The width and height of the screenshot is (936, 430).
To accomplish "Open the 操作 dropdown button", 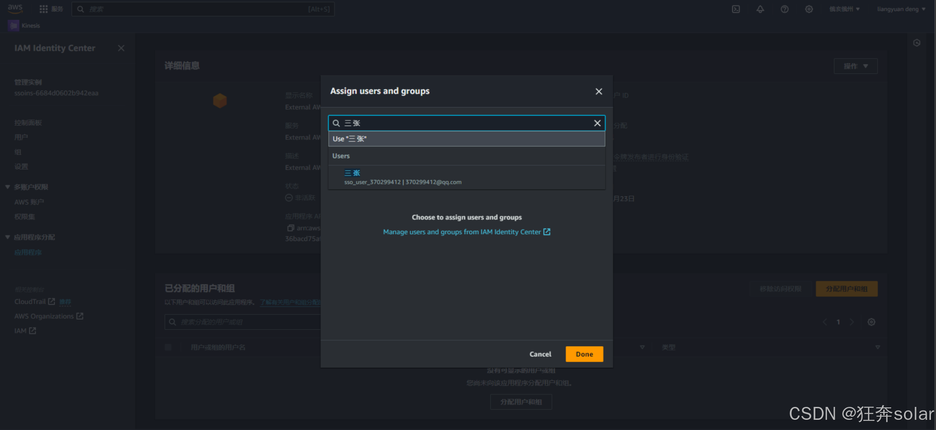I will pos(856,66).
